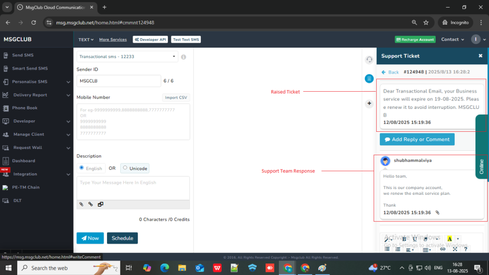Expand the Developer sidebar submenu
The width and height of the screenshot is (489, 275).
tap(36, 121)
